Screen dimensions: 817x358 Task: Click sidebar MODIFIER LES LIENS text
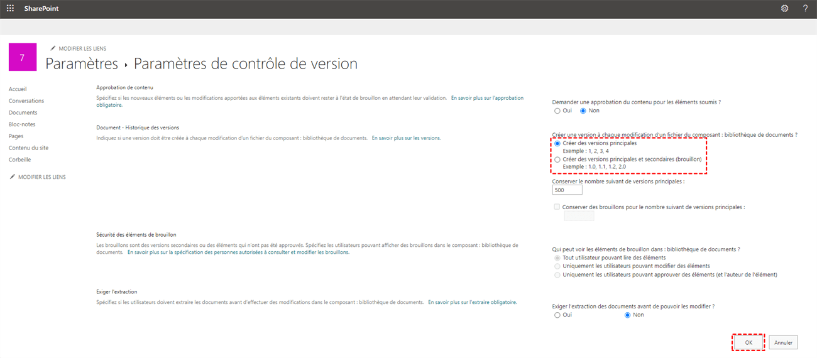click(42, 177)
